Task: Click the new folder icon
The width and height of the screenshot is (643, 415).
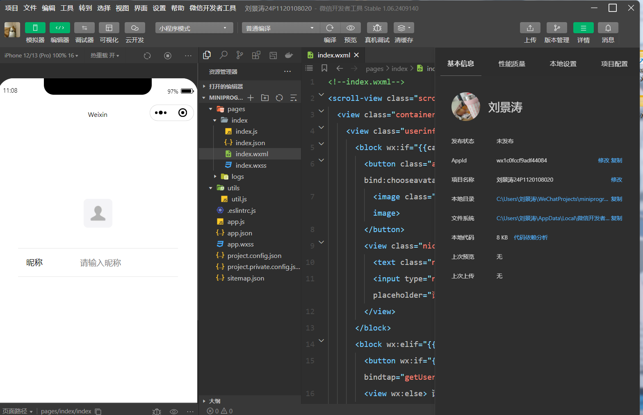Action: (265, 98)
